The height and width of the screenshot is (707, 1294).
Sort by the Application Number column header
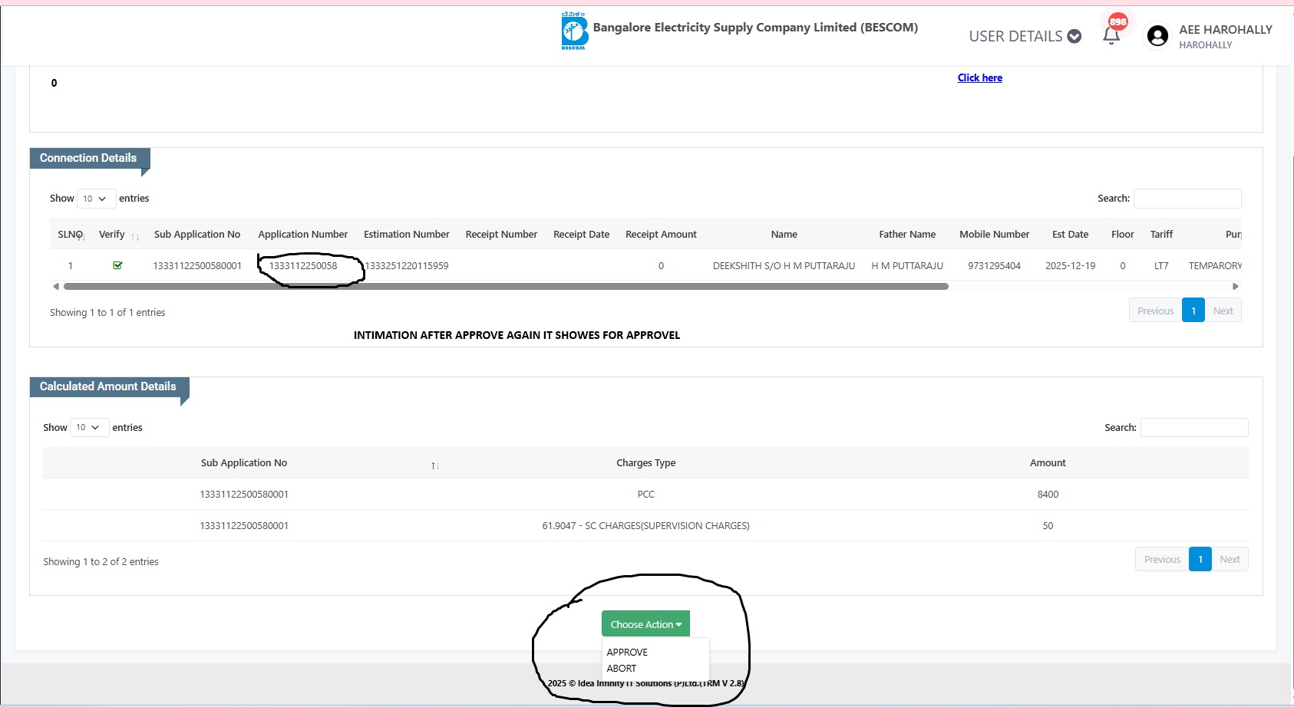[302, 235]
